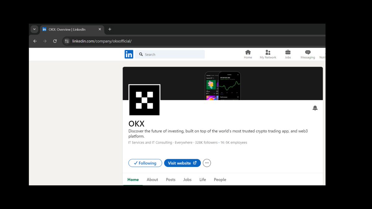Click the magnifier icon in search box
Image resolution: width=372 pixels, height=209 pixels.
click(141, 54)
